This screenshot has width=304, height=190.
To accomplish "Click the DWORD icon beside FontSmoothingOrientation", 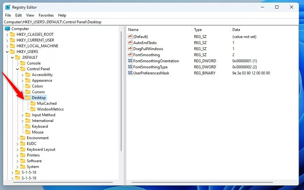I will point(130,61).
